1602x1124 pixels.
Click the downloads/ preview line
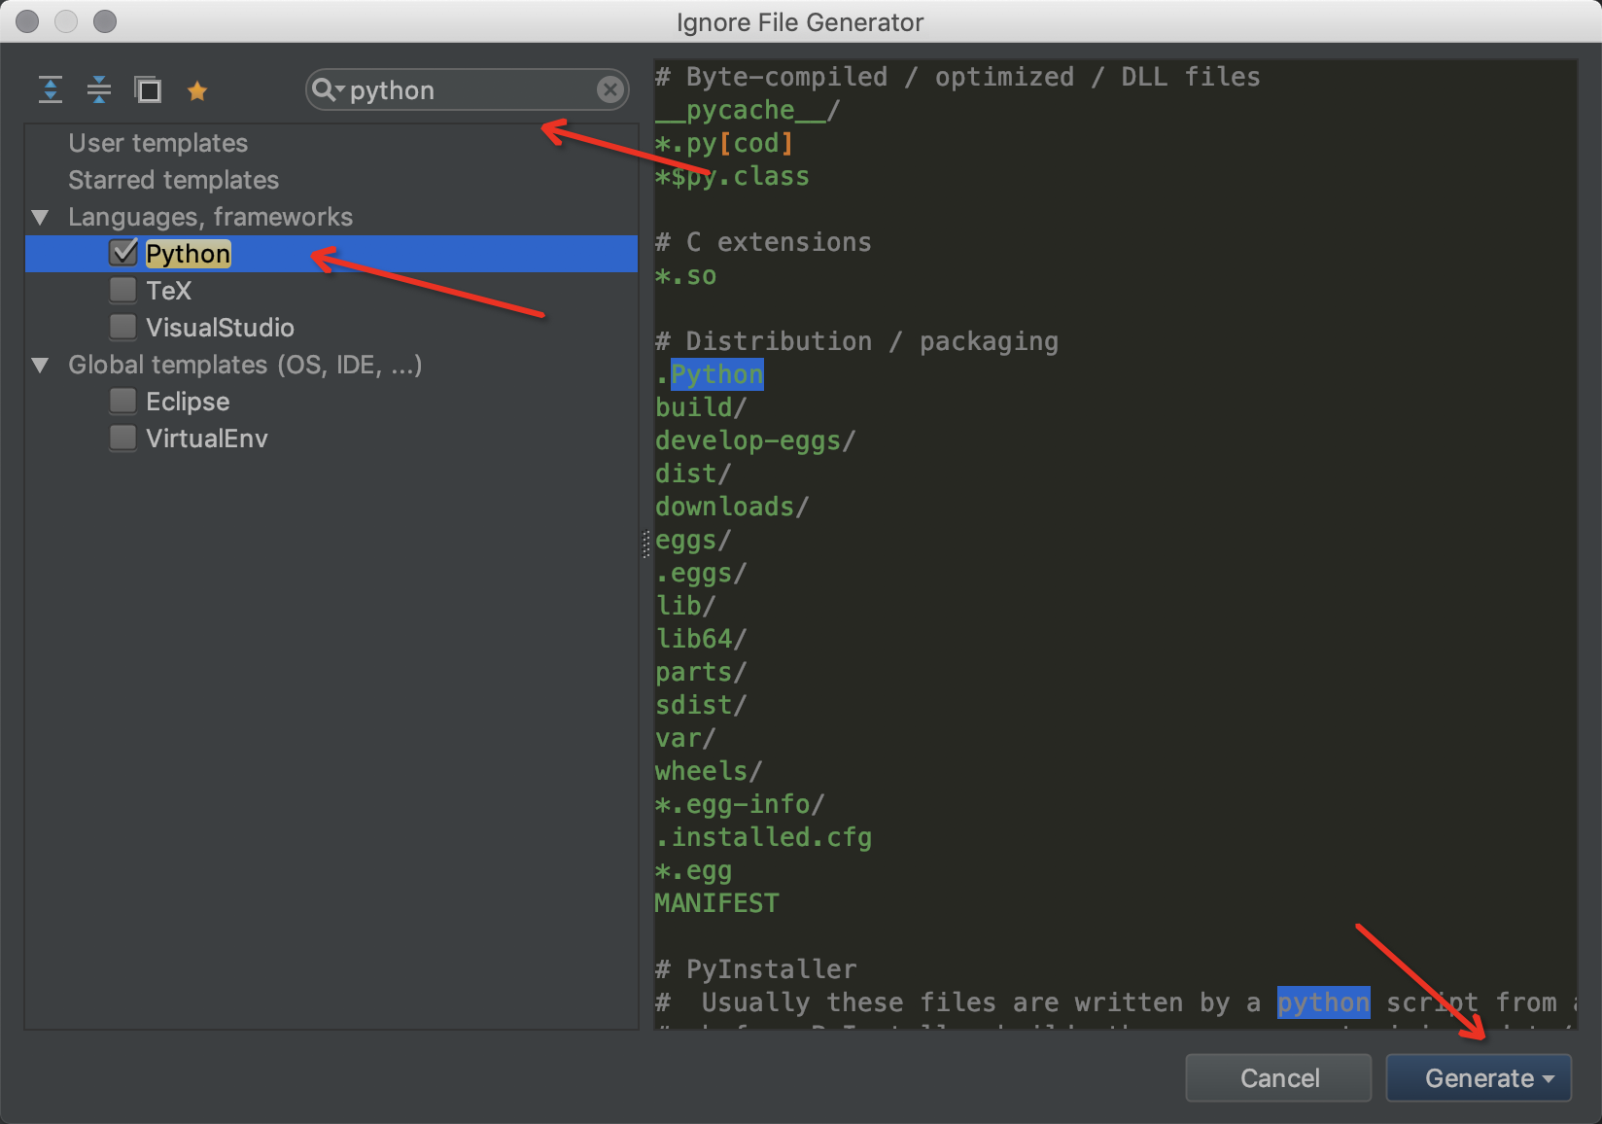click(x=732, y=507)
